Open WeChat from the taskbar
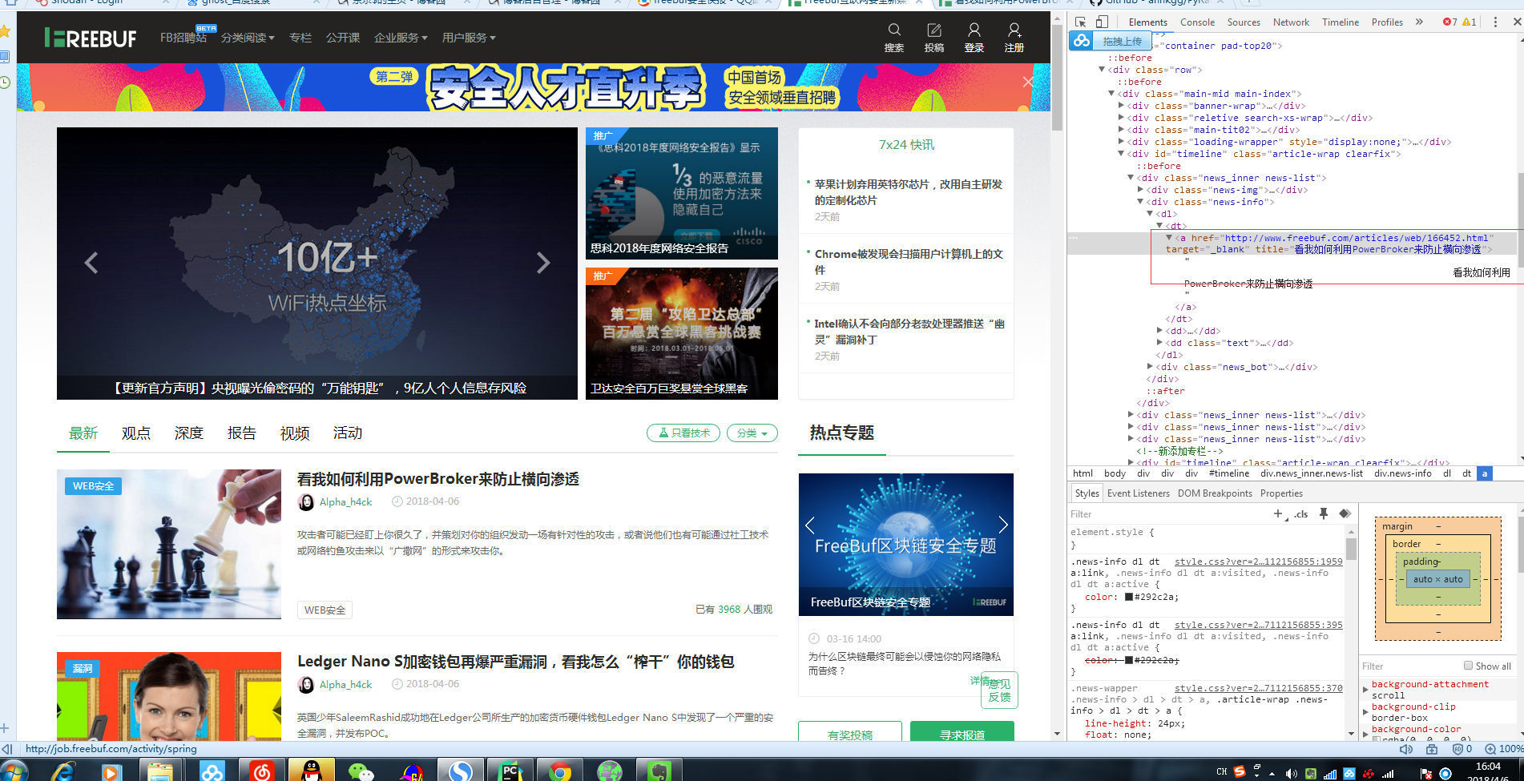The height and width of the screenshot is (781, 1524). (x=361, y=771)
